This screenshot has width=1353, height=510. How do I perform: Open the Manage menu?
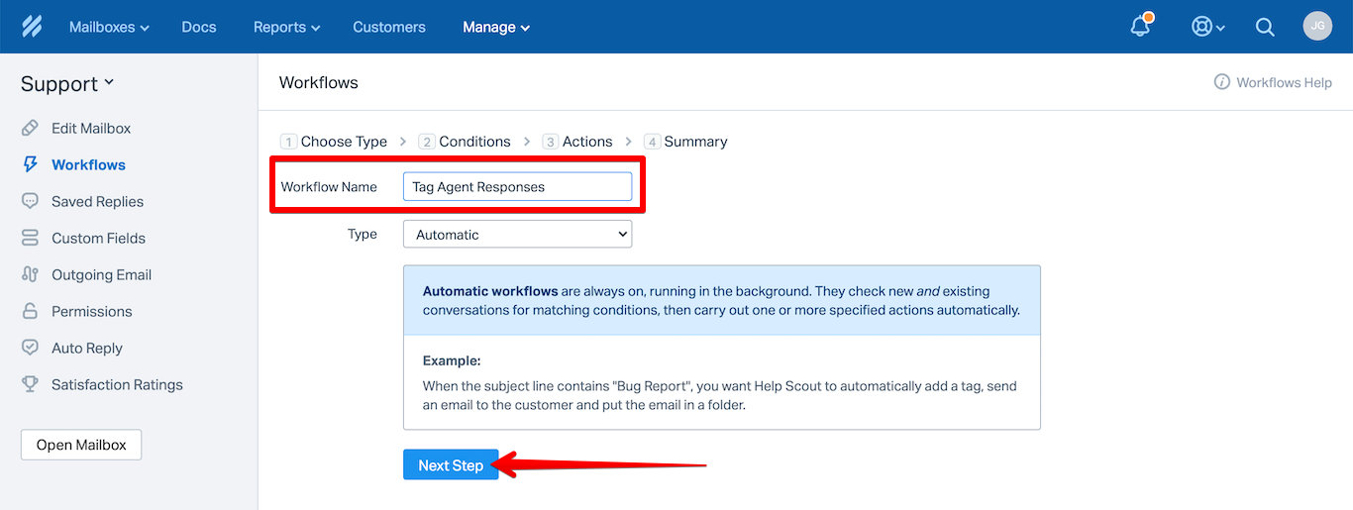pos(496,27)
